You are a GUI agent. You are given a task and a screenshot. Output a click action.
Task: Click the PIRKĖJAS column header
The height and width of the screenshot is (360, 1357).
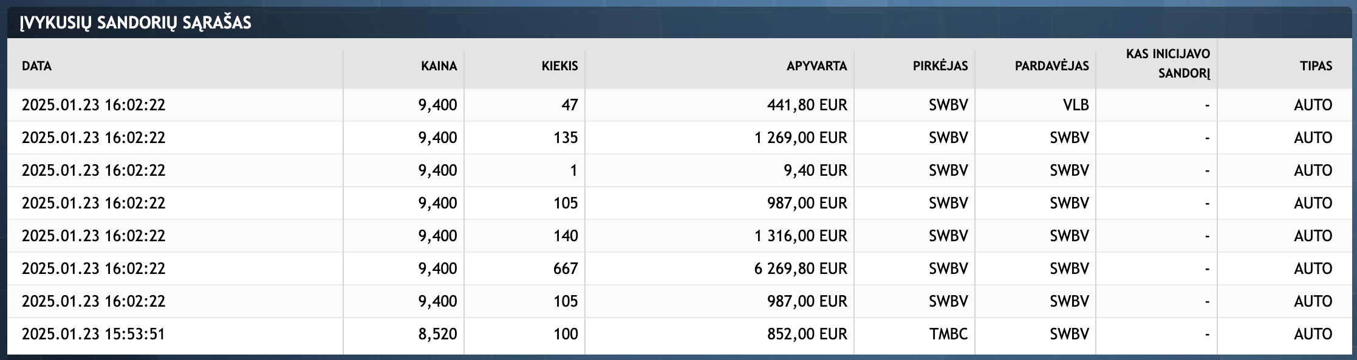940,66
